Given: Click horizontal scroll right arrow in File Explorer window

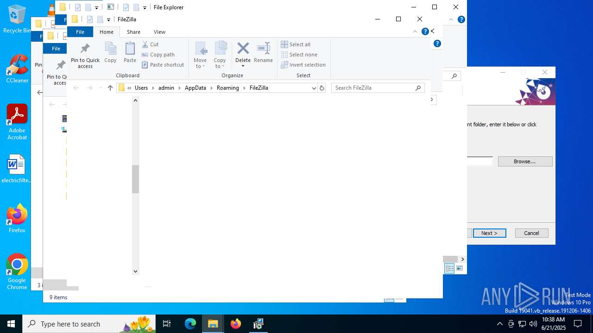Looking at the screenshot, I should (x=462, y=259).
